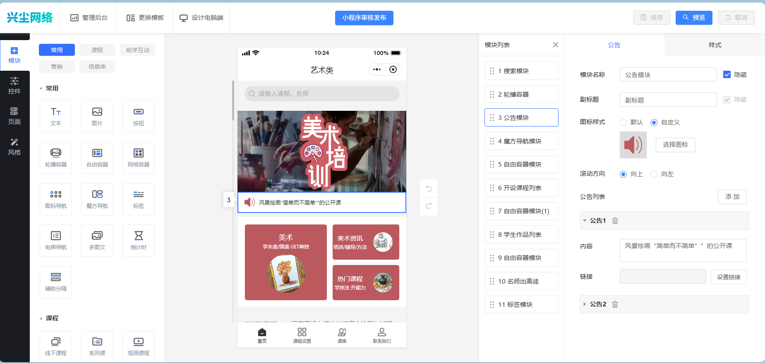
Task: Add the 多图文 multi-image text module
Action: tap(97, 241)
